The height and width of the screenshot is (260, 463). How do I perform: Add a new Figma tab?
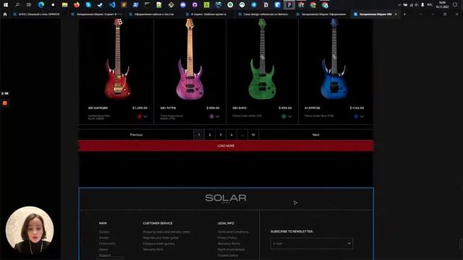(404, 14)
